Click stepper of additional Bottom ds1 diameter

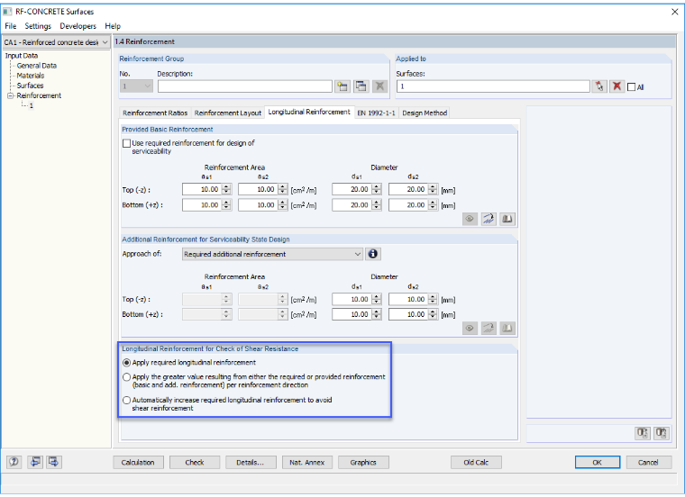tap(377, 314)
